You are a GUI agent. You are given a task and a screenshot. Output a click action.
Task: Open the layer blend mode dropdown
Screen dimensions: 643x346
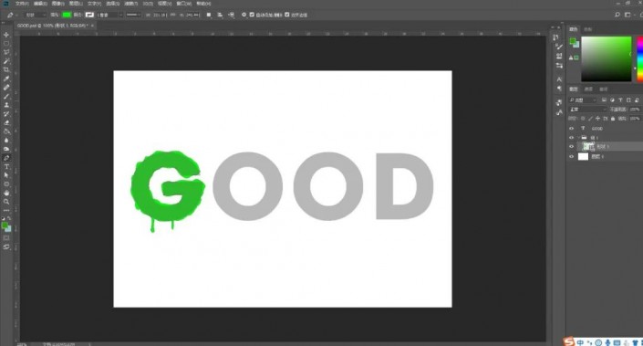pyautogui.click(x=587, y=110)
